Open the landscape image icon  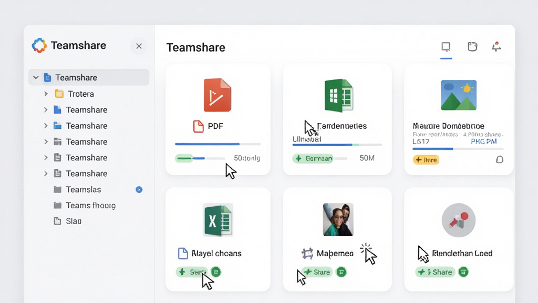pyautogui.click(x=459, y=95)
